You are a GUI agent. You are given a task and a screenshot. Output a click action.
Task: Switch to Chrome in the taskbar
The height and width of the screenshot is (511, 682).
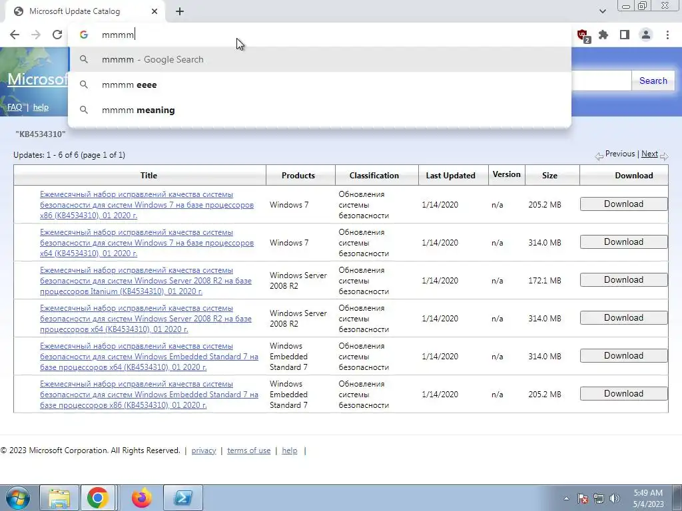[x=97, y=498]
